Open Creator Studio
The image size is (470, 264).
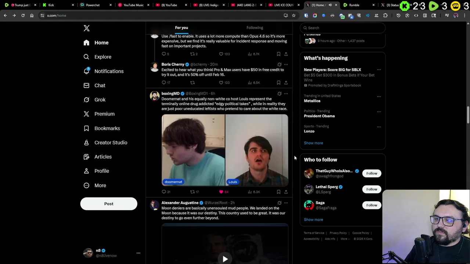point(105,143)
